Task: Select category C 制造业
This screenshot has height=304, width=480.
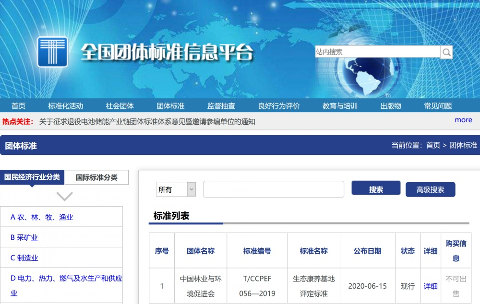Action: [x=24, y=258]
